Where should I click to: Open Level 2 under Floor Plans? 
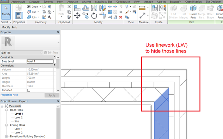pyautogui.click(x=18, y=118)
